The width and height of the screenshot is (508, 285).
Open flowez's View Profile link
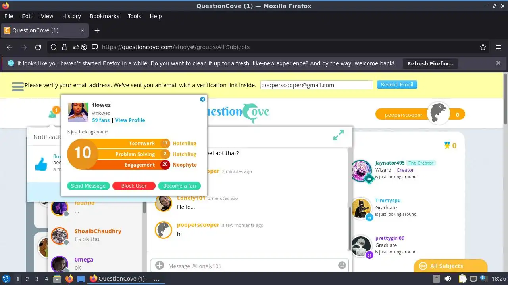130,120
